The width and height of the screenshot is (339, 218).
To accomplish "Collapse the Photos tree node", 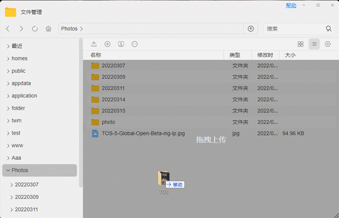I will [x=8, y=170].
